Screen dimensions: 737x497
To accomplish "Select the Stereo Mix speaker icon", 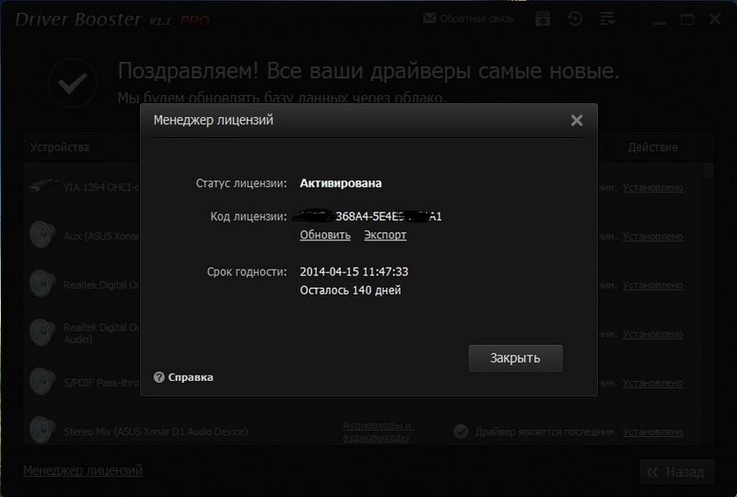I will (x=42, y=430).
